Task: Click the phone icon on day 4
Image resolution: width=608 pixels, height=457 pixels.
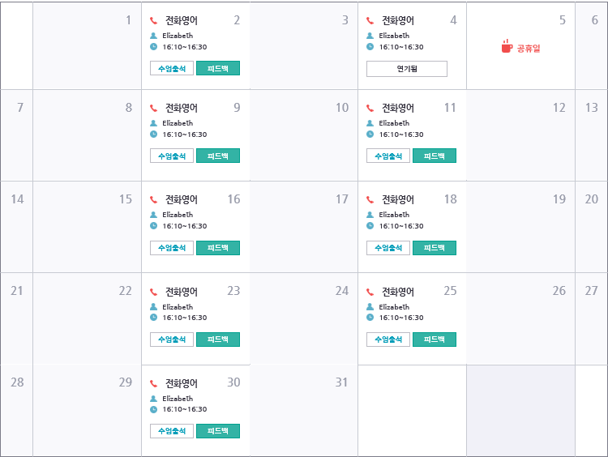Action: [x=370, y=21]
